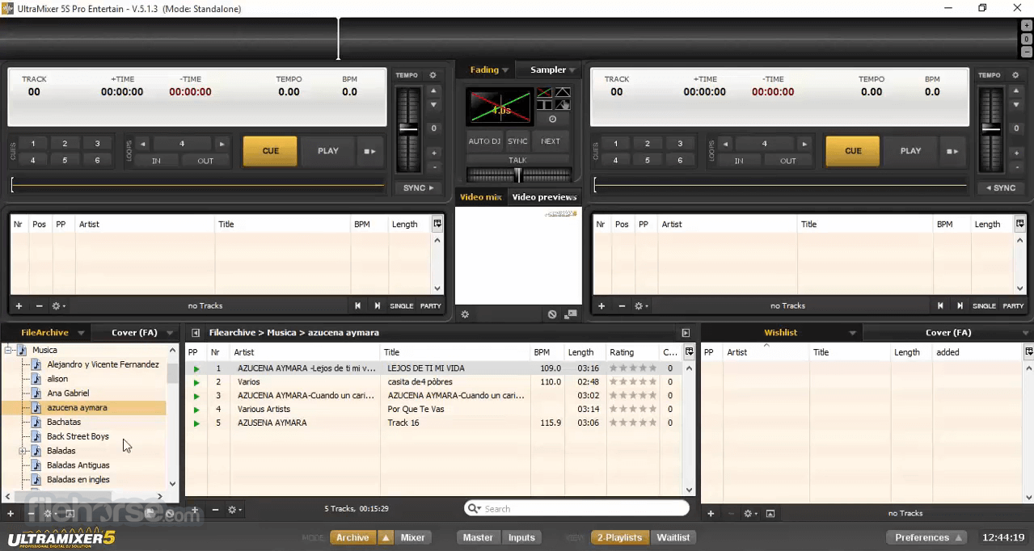1034x551 pixels.
Task: Toggle PARTY mode on right playlist
Action: pos(1013,306)
